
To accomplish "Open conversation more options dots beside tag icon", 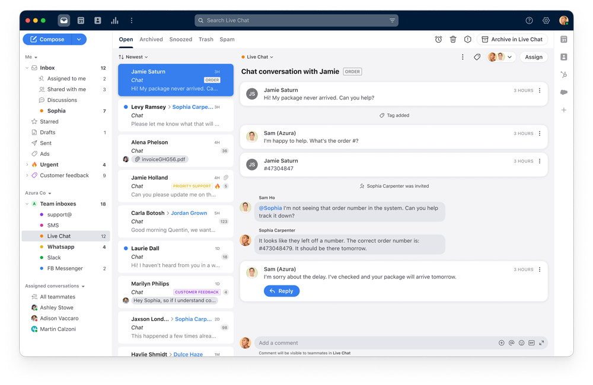I will click(463, 57).
